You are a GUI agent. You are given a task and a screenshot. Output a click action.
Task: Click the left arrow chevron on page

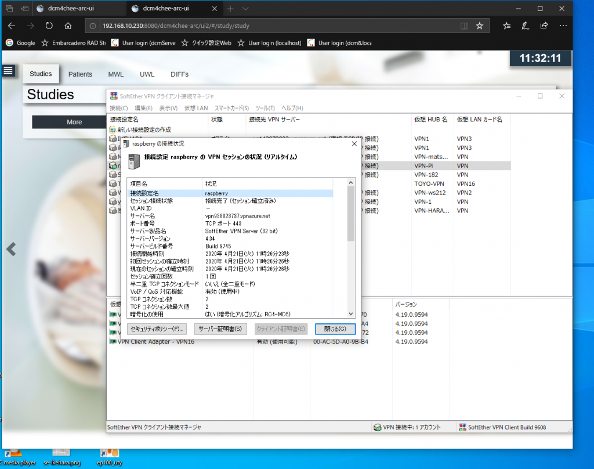coord(11,250)
